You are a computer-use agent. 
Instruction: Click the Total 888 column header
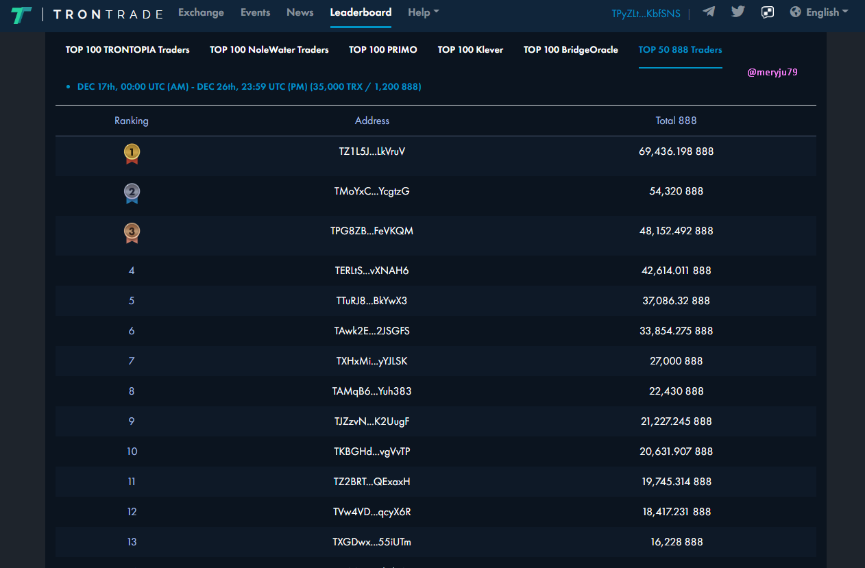tap(676, 121)
